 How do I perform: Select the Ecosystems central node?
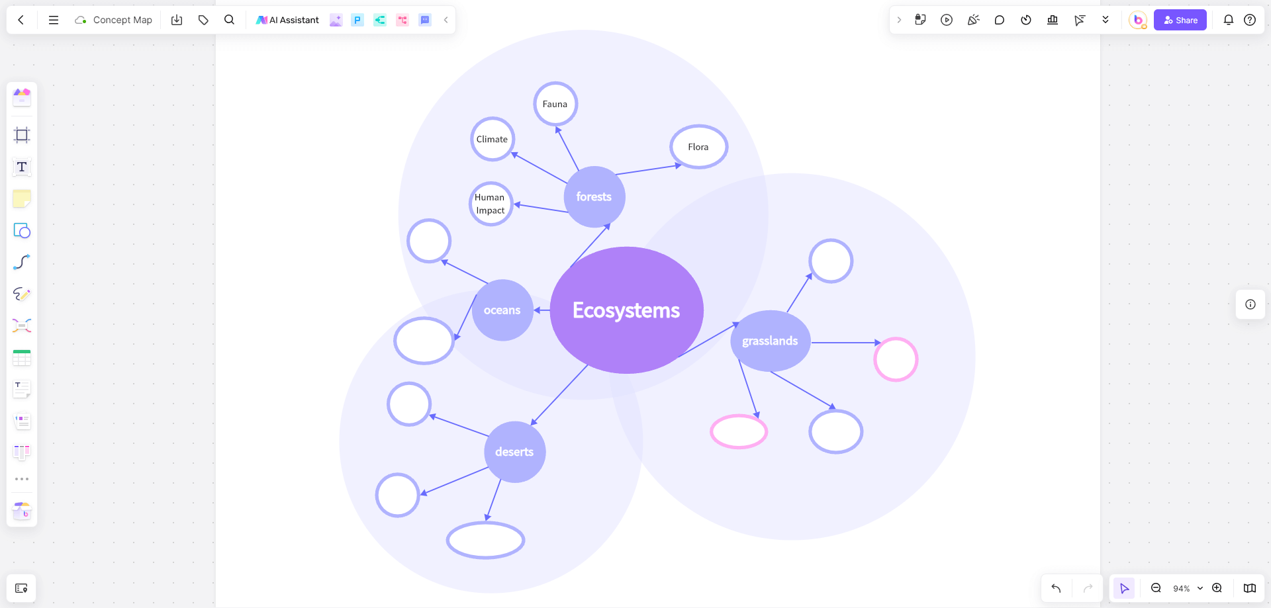tap(626, 310)
